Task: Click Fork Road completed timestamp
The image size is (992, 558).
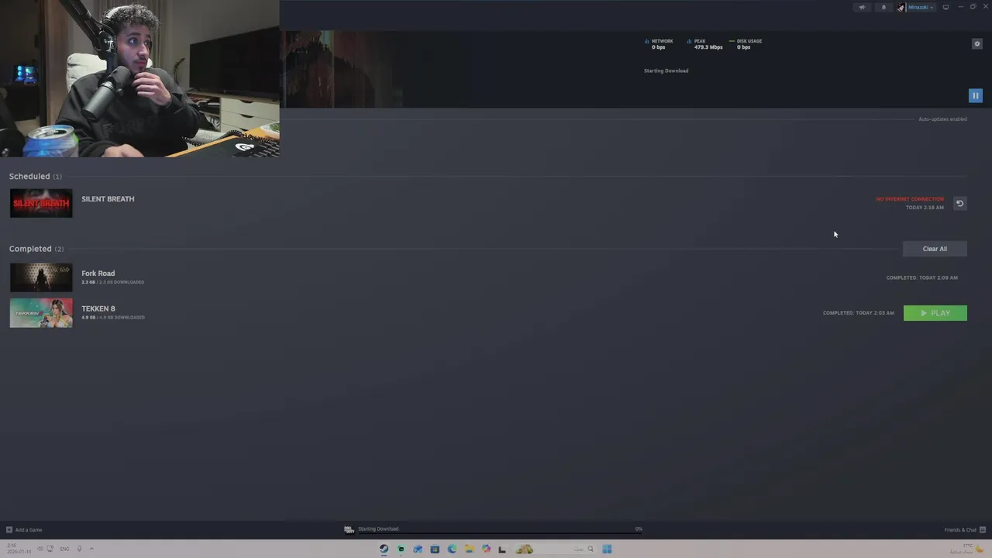Action: click(922, 277)
